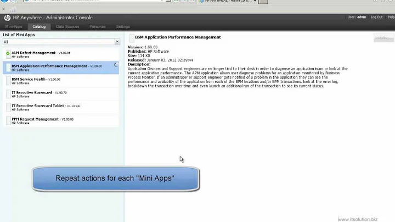Click the Installing button

tap(383, 38)
